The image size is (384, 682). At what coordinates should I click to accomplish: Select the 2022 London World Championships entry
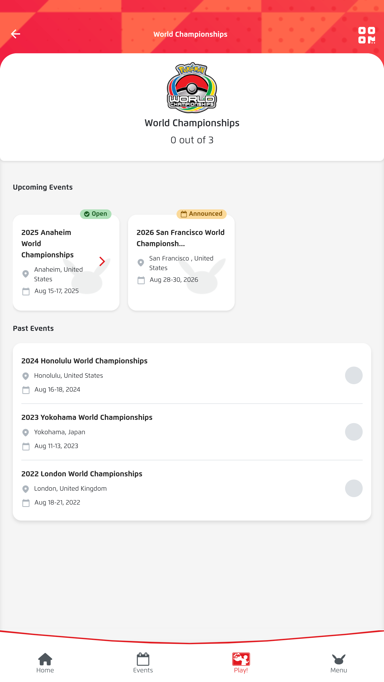click(x=192, y=488)
